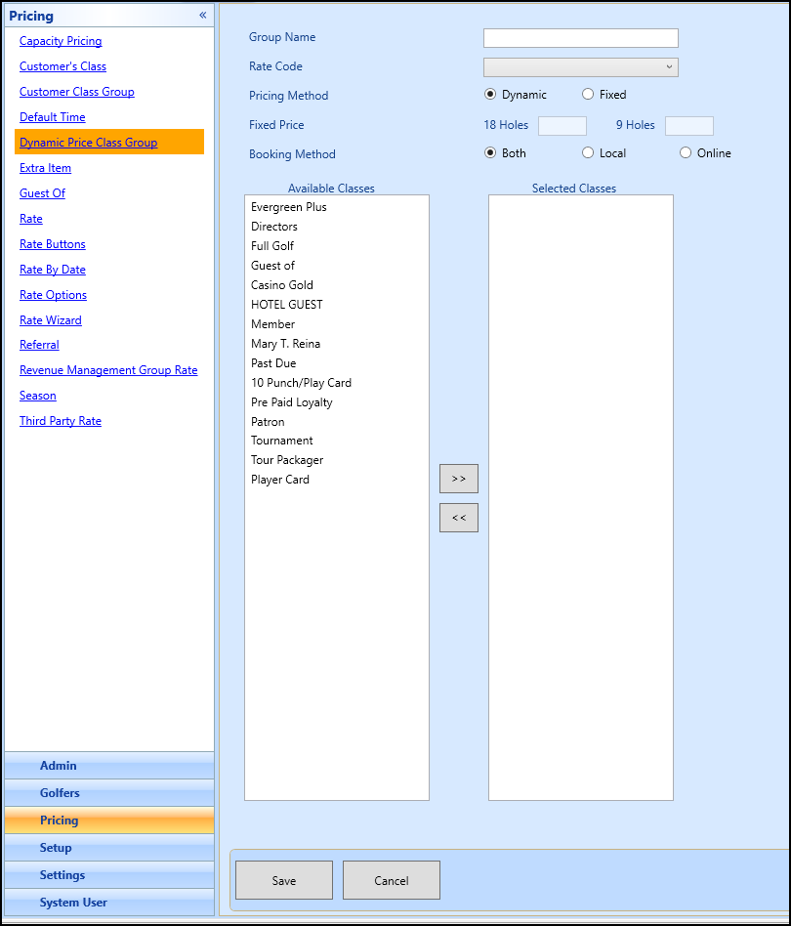Select Member class

point(272,323)
